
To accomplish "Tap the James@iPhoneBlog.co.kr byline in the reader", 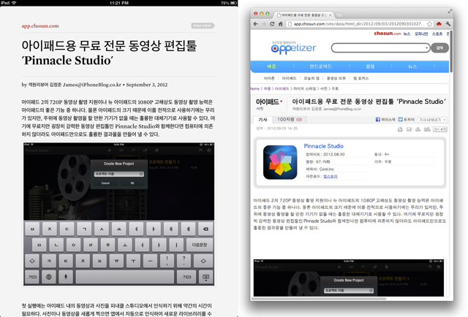I will (92, 85).
